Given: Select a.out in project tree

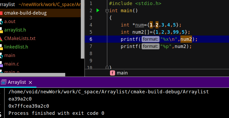Looking at the screenshot, I should pyautogui.click(x=10, y=21).
